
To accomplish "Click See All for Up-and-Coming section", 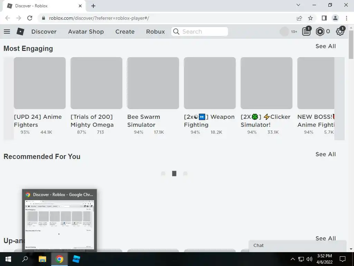I will tap(326, 238).
